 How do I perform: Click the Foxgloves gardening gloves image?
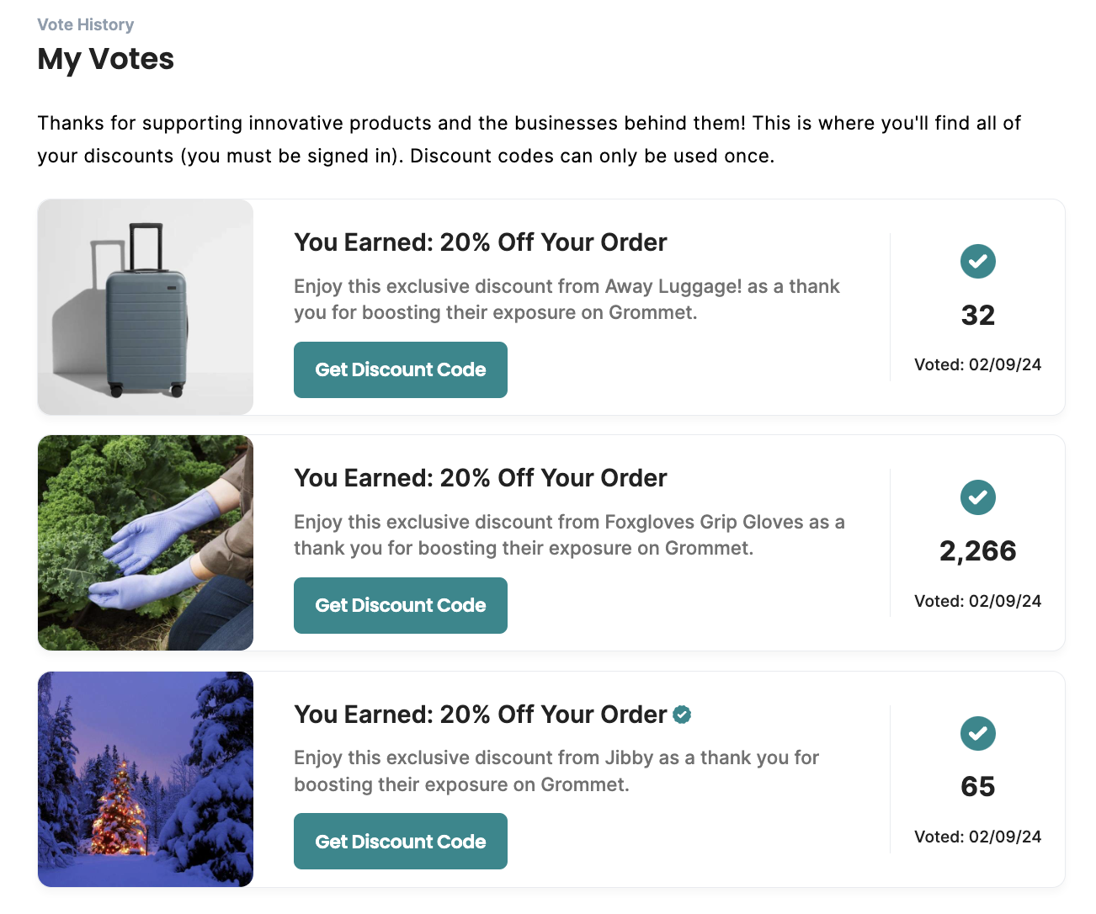coord(145,543)
